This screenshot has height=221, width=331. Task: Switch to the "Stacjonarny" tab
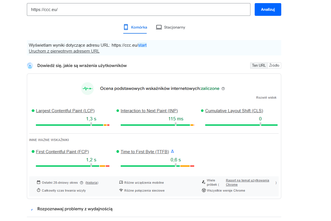171,27
